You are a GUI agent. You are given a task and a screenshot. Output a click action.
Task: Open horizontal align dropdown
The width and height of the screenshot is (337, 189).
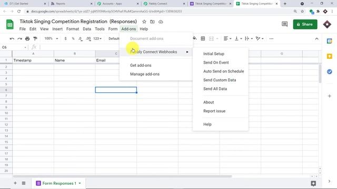[x=227, y=38]
